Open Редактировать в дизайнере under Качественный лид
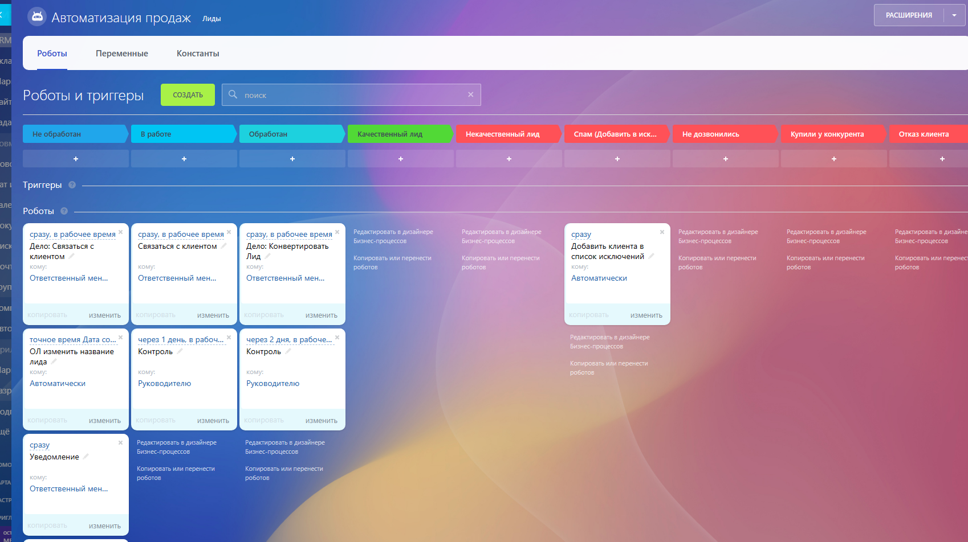Viewport: 968px width, 542px height. pyautogui.click(x=393, y=236)
